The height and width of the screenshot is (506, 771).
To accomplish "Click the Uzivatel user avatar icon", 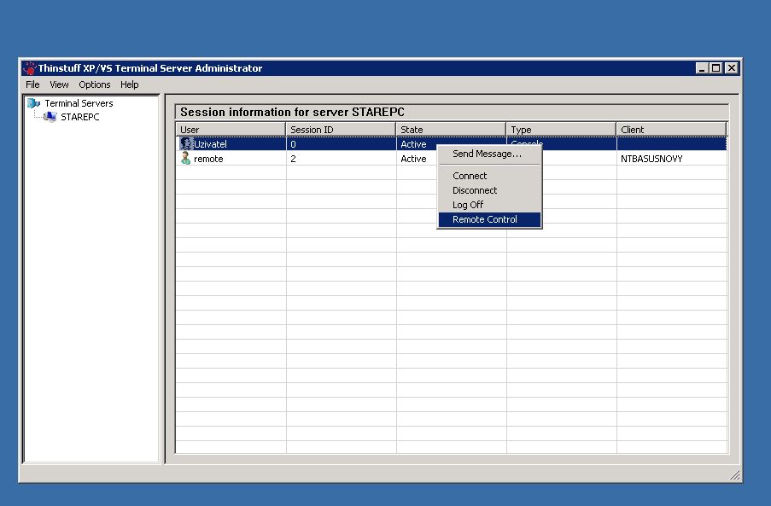I will click(185, 144).
